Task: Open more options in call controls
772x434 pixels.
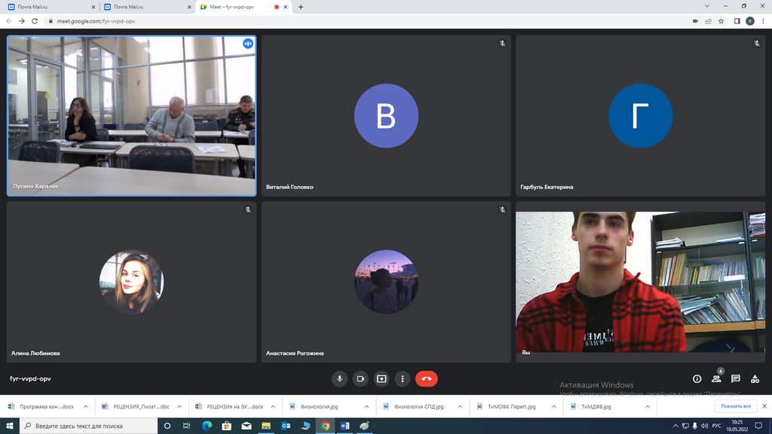Action: pyautogui.click(x=403, y=379)
